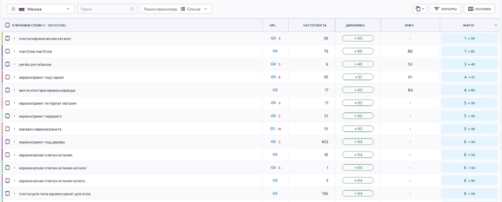502x202 pixels.
Task: Check the maritima maritima row
Action: [8, 51]
